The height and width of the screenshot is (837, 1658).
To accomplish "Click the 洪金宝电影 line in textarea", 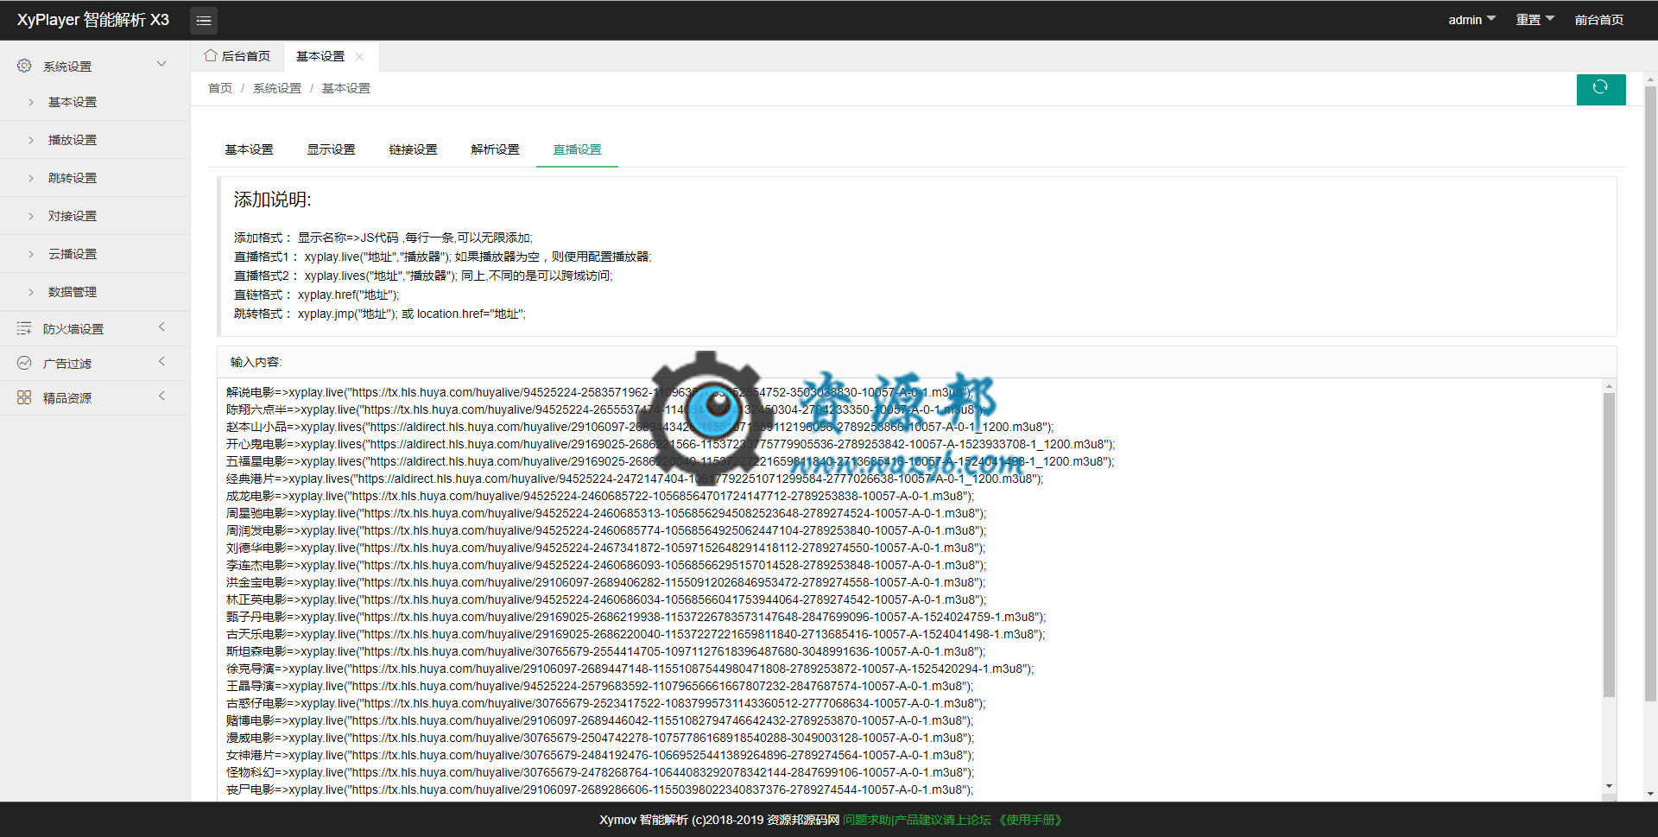I will pyautogui.click(x=605, y=582).
